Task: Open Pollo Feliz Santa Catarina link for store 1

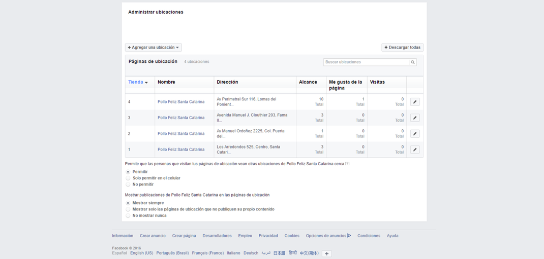Action: (181, 150)
